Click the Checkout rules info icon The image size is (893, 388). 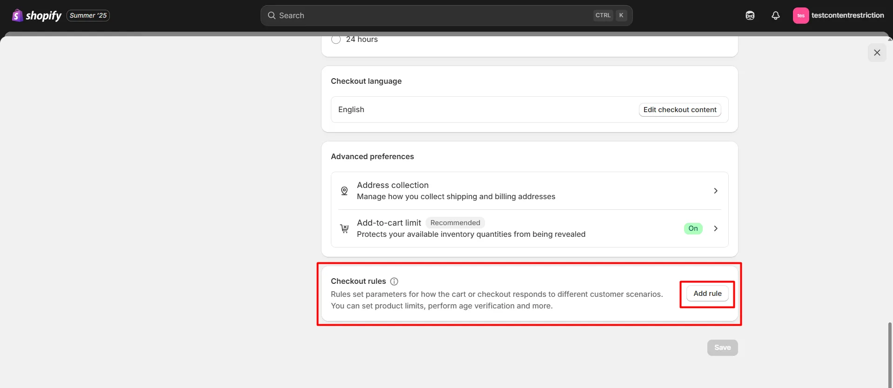coord(394,281)
